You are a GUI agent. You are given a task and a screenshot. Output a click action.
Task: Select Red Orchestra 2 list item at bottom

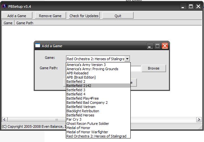[98, 136]
